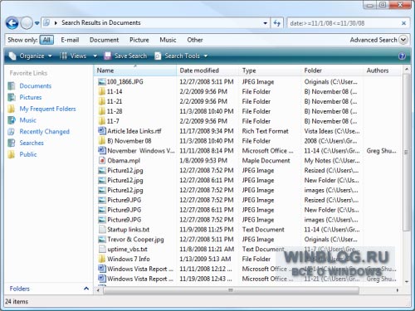Filter results by Music
Image resolution: width=415 pixels, height=311 pixels.
click(168, 40)
